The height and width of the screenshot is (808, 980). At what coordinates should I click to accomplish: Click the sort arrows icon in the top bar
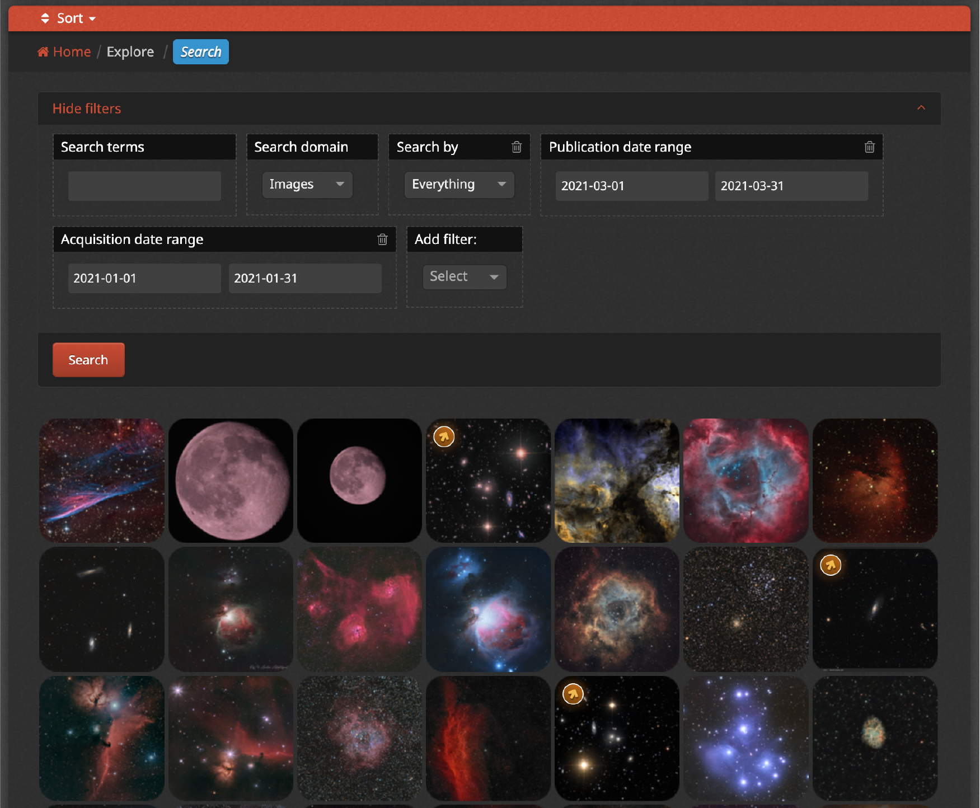click(45, 18)
